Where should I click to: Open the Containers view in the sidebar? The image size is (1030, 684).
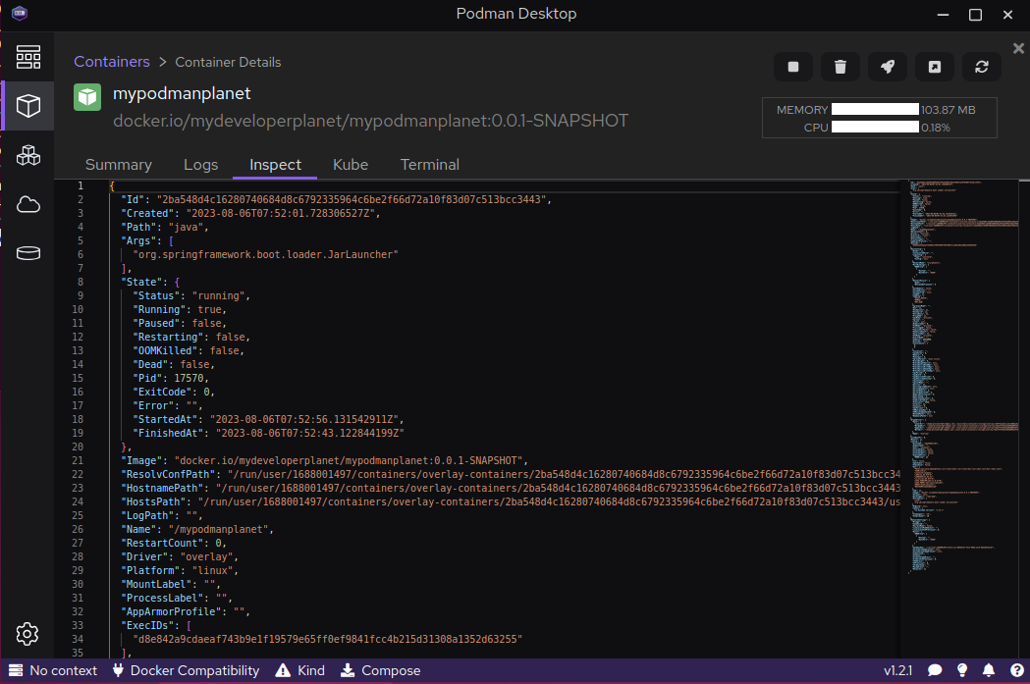[27, 106]
